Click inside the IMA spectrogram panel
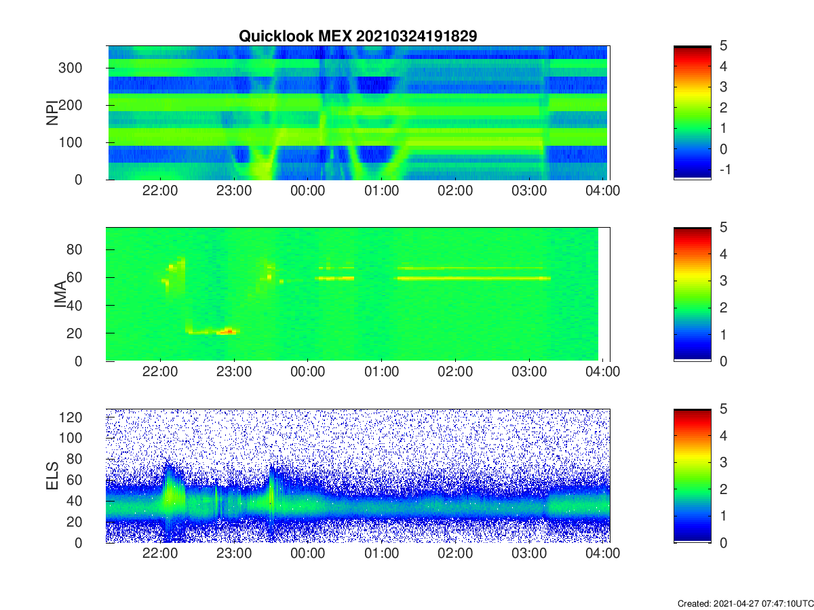 (357, 294)
